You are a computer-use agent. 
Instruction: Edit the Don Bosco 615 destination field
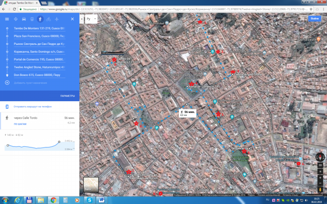coord(40,75)
